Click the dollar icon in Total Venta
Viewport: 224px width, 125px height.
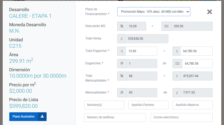(122, 39)
